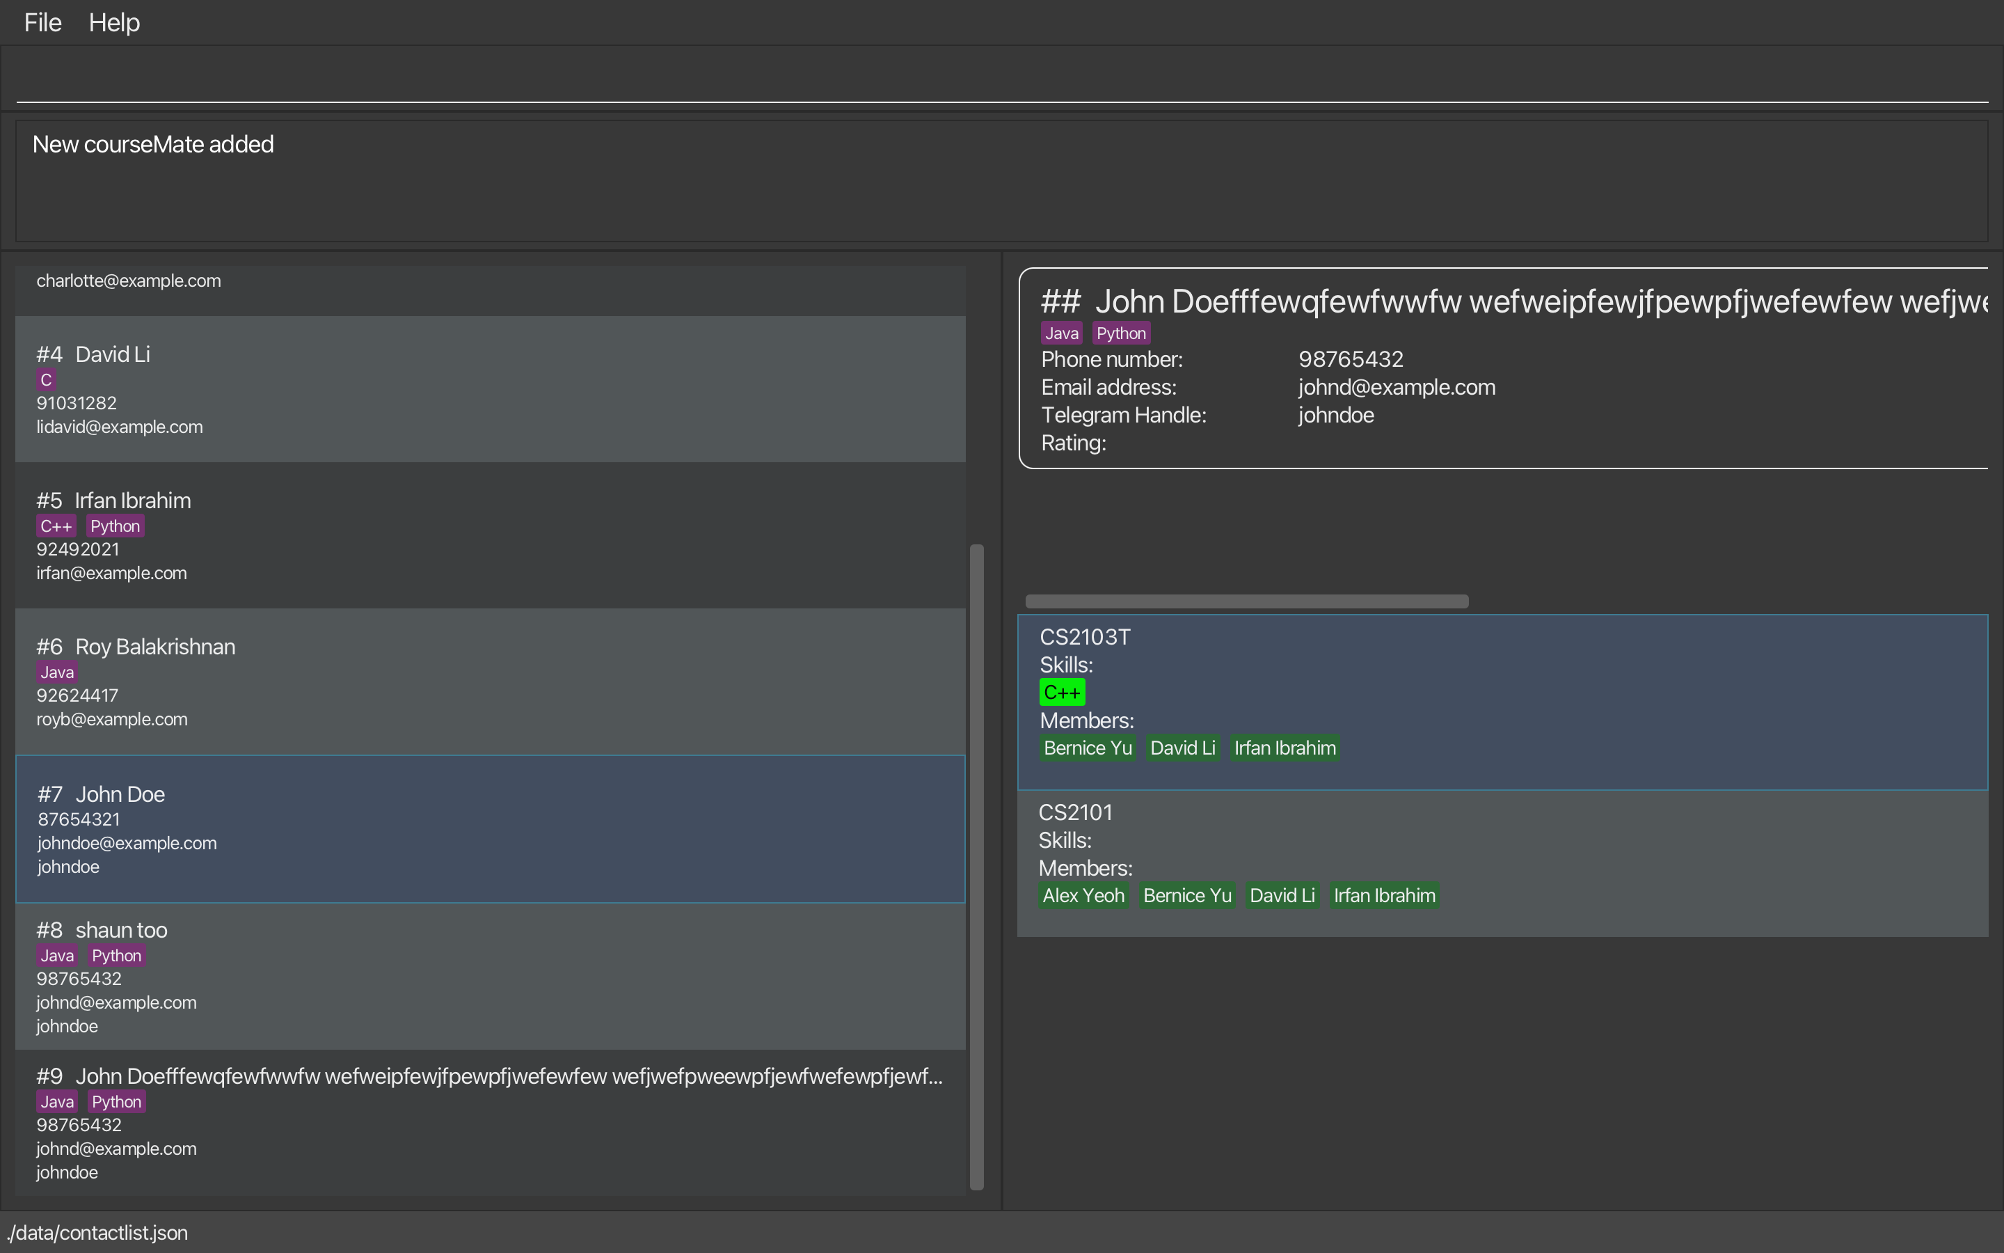Click the command input field

[1001, 77]
